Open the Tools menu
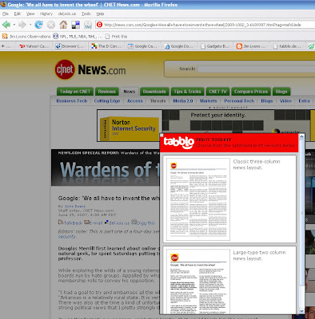Viewport: 315px width, 319px height. point(86,14)
